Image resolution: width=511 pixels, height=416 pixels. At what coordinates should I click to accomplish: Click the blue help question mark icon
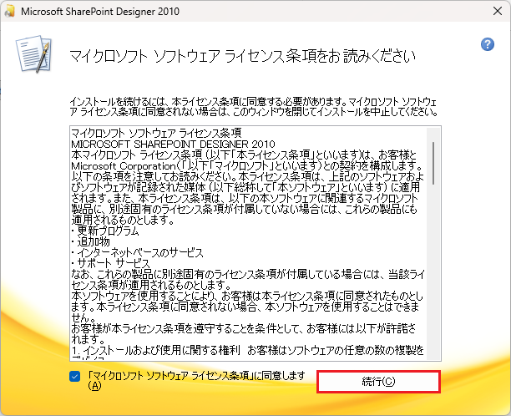(x=488, y=44)
